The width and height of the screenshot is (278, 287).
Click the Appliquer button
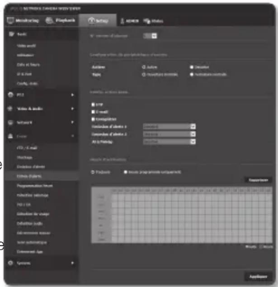(x=259, y=276)
